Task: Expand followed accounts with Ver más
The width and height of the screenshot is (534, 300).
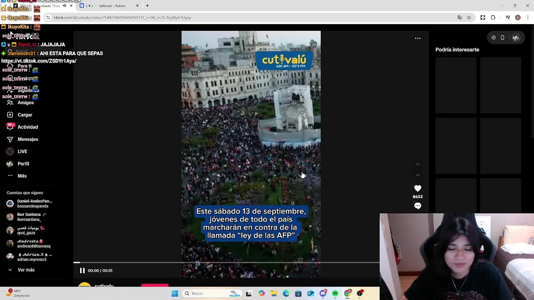Action: tap(22, 270)
